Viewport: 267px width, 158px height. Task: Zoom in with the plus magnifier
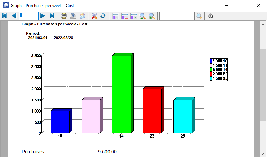coord(152,16)
